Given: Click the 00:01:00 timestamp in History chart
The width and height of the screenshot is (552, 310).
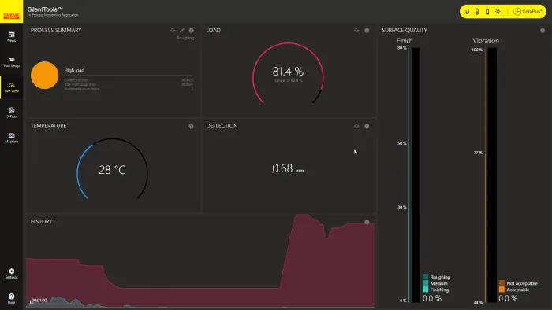Looking at the screenshot, I should pos(39,301).
